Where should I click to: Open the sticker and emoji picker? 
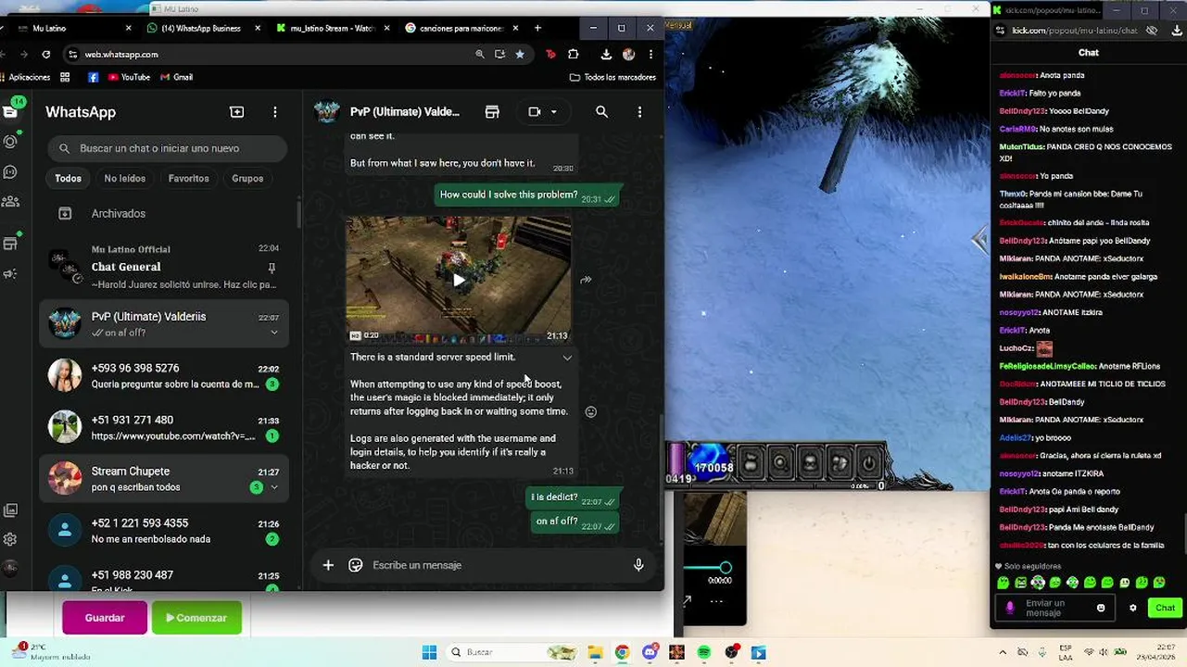click(x=355, y=565)
